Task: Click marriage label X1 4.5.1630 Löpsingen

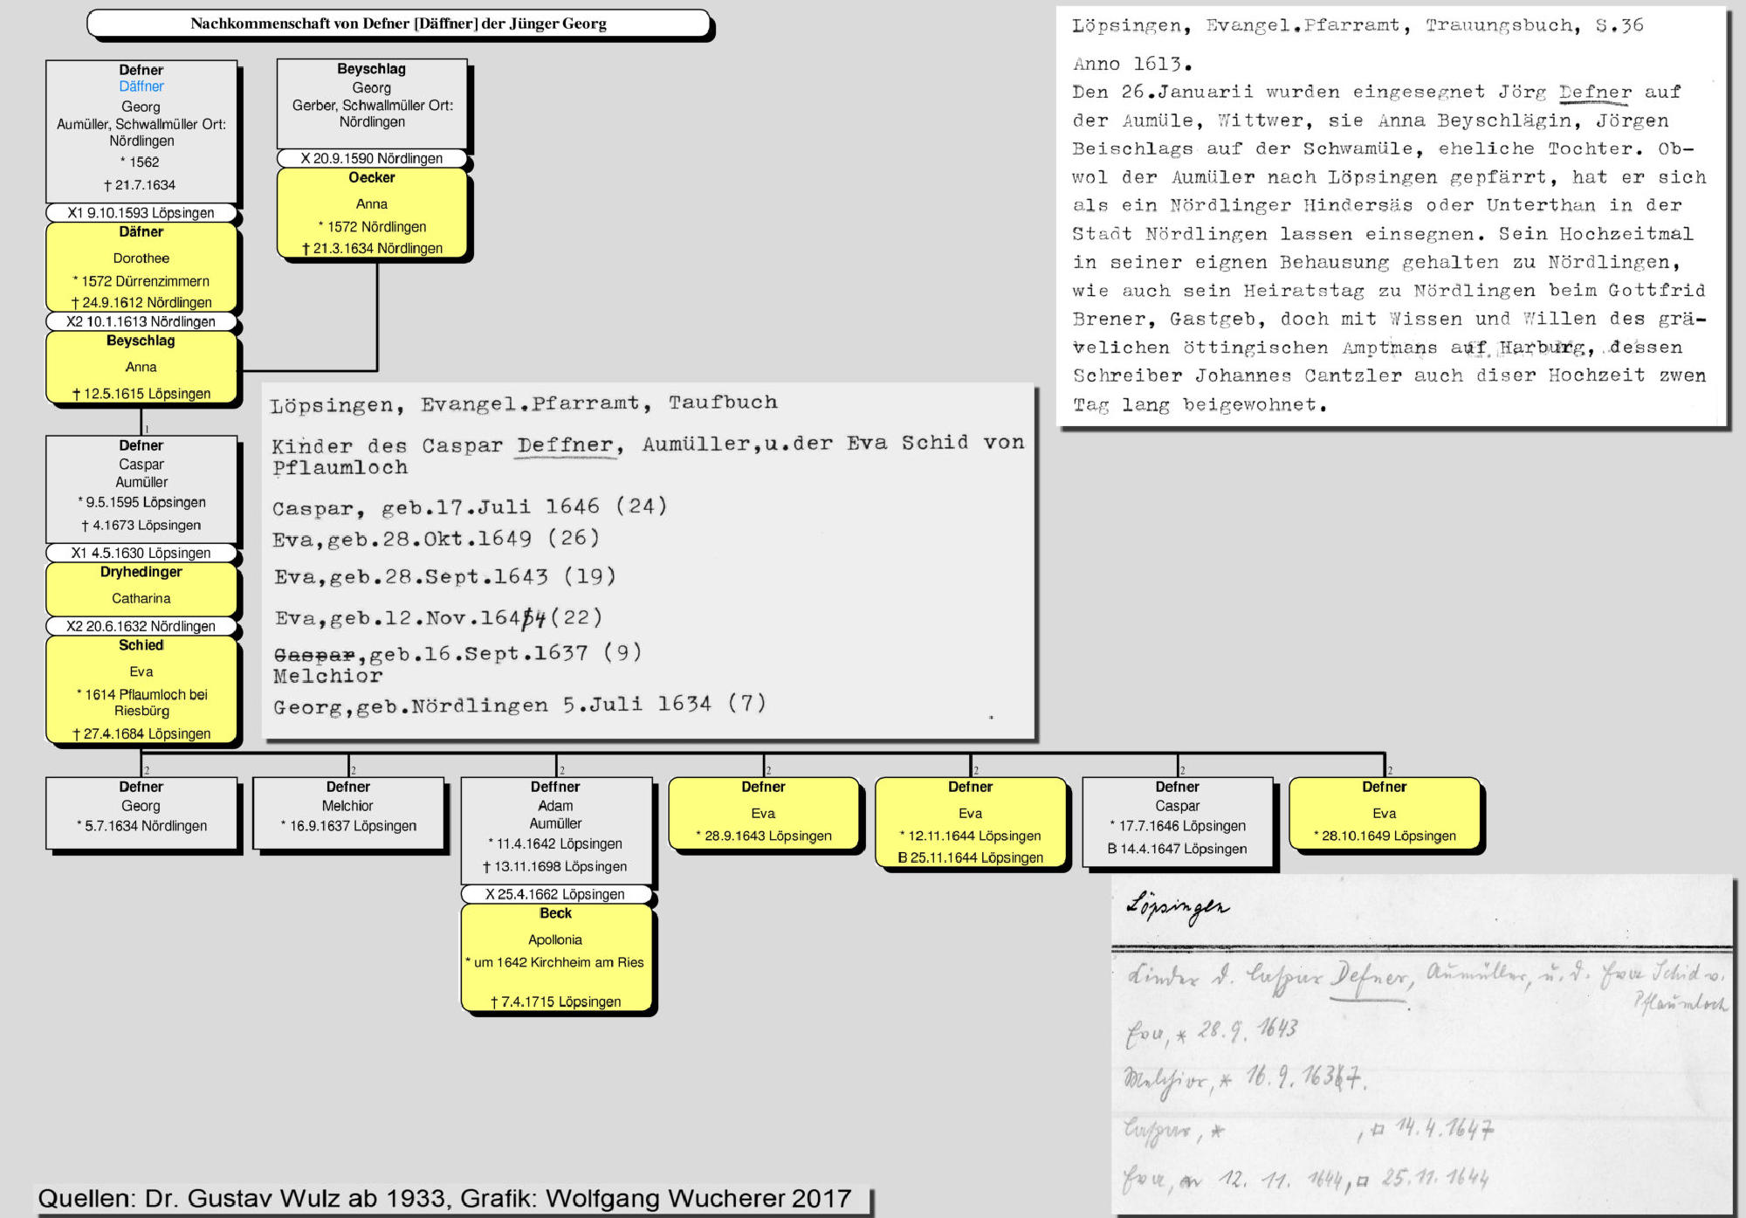Action: click(x=141, y=553)
